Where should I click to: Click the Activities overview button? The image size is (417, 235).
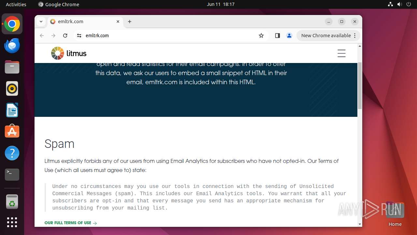coord(16,4)
